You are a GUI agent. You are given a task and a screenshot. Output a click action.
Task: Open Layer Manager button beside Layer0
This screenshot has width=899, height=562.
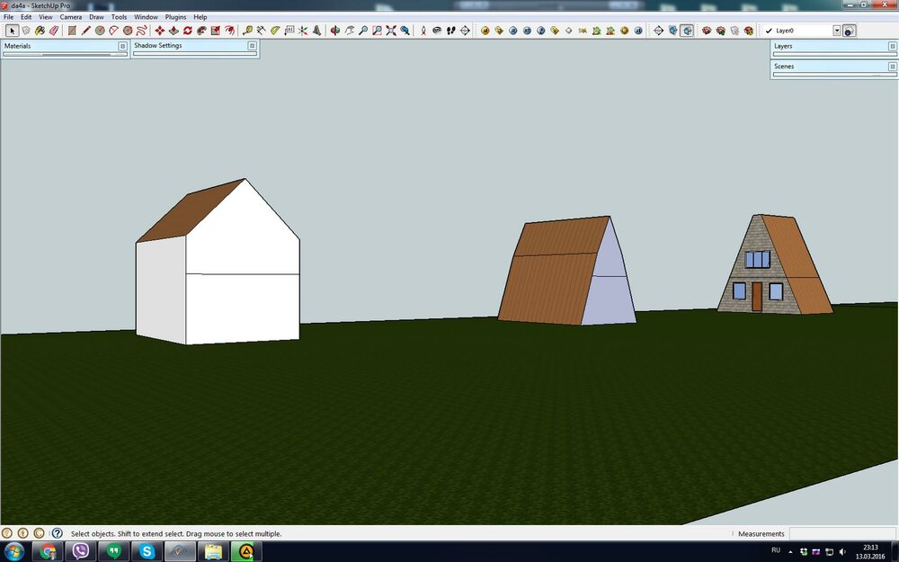[850, 30]
